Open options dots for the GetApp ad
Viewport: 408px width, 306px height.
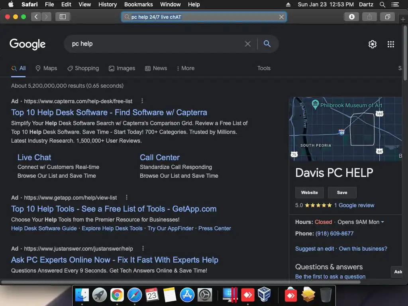[x=127, y=198]
